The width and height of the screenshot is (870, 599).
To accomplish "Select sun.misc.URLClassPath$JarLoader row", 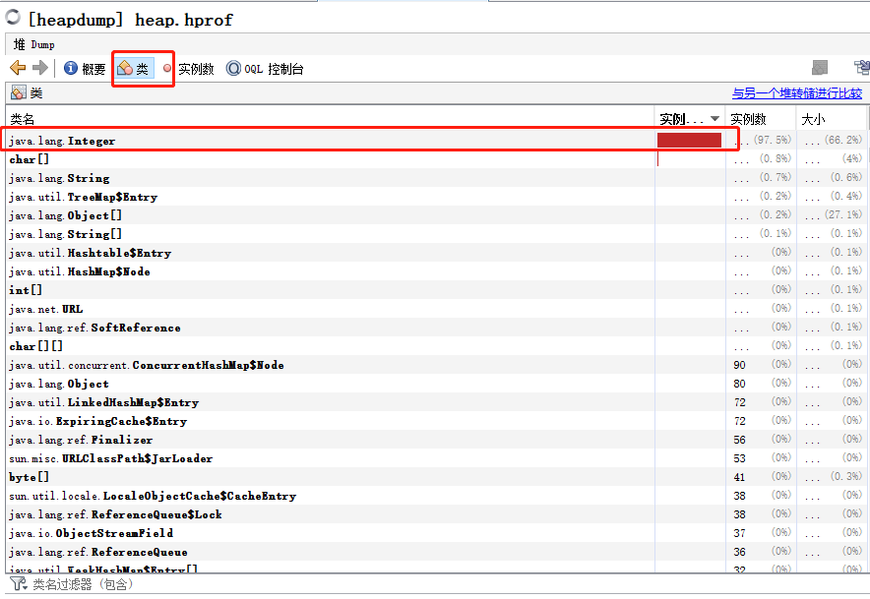I will pos(436,458).
